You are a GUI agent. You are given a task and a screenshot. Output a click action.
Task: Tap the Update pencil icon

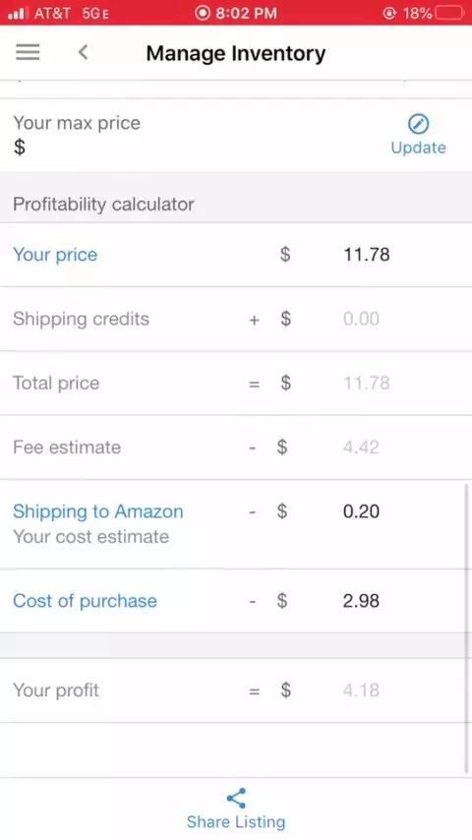click(x=418, y=124)
